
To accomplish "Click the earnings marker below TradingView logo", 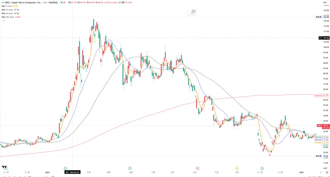I will tap(6, 169).
